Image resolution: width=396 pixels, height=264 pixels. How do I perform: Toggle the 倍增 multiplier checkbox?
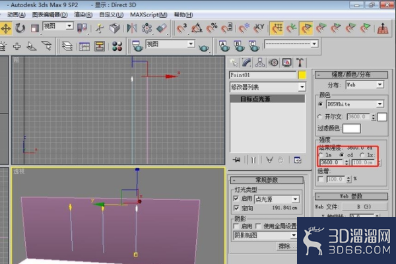pos(321,179)
